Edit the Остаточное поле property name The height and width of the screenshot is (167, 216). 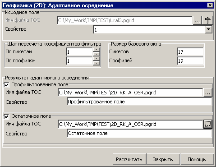click(139, 133)
